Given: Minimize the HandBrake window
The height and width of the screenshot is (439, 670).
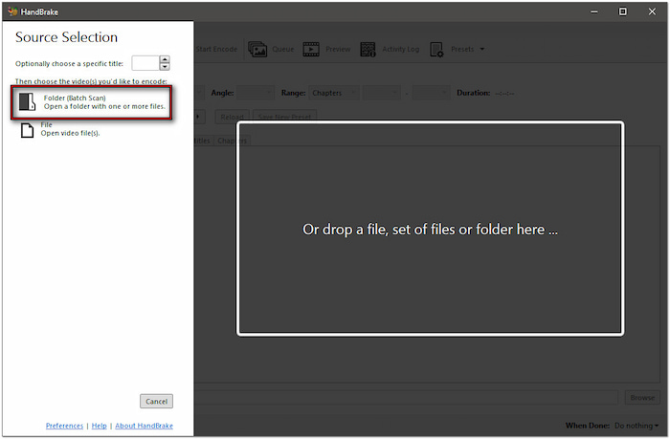Looking at the screenshot, I should click(x=594, y=11).
